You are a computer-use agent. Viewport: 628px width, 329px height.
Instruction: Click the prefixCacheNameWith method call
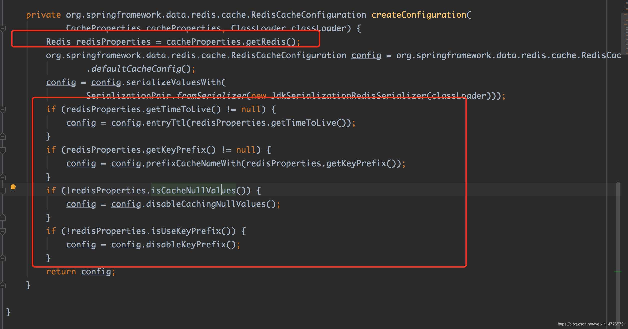(193, 163)
